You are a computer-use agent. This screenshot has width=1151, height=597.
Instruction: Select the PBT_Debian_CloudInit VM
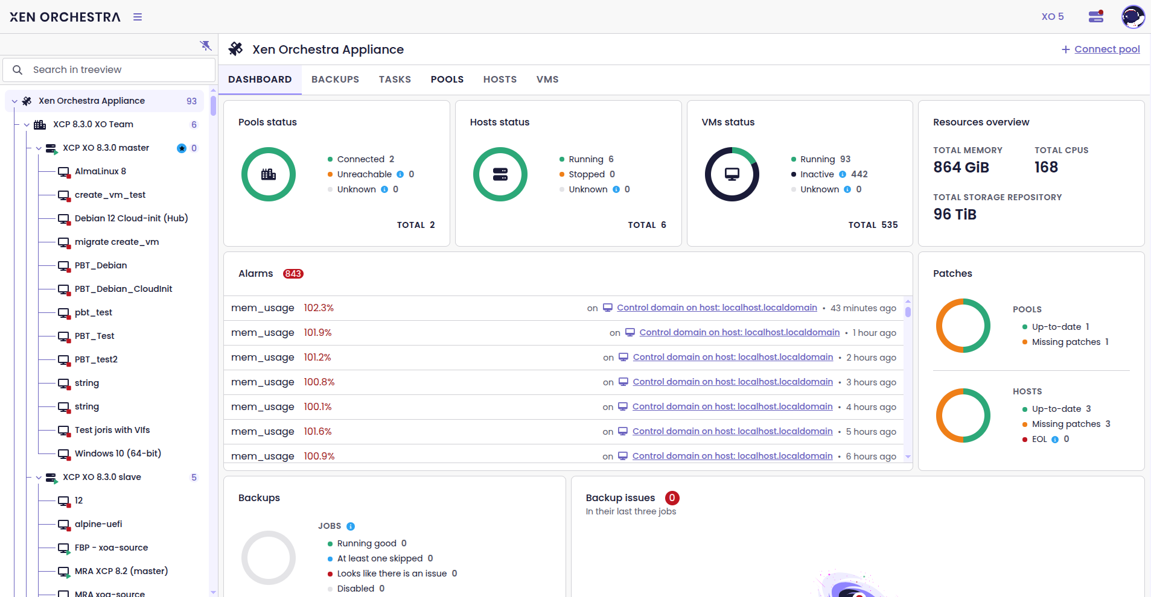click(123, 289)
